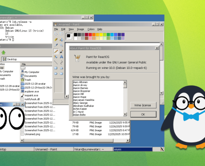Viewport: 205px width, 166px height.
Task: Click Paint canvas vertical scroll-up arrow
Action: [162, 44]
